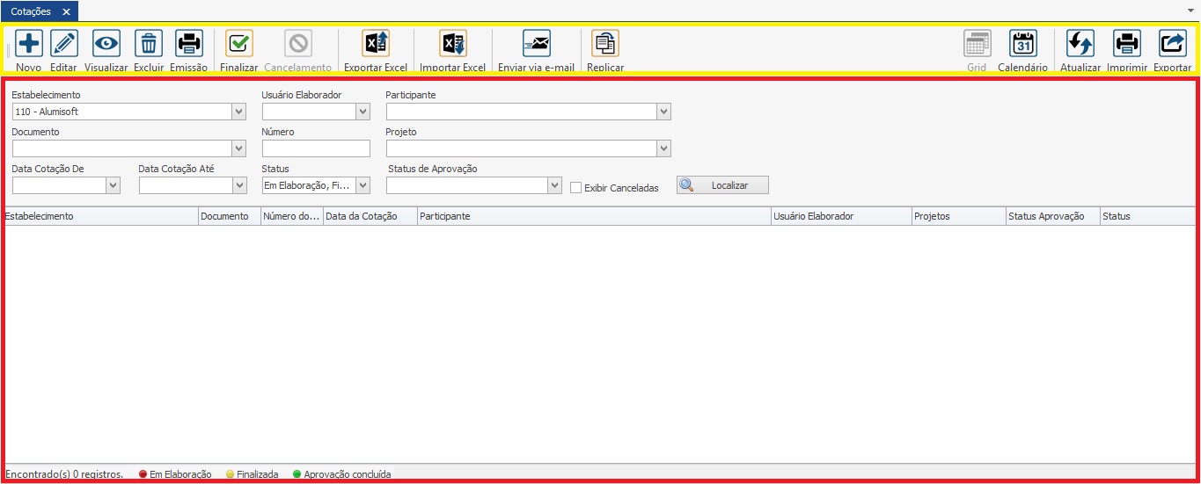Click the Localizar search button
The height and width of the screenshot is (484, 1201).
722,185
